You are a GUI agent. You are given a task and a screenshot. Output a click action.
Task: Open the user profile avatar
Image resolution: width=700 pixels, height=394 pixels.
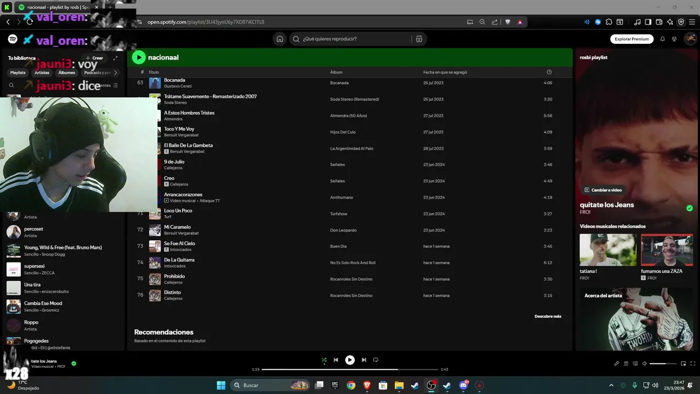(690, 39)
